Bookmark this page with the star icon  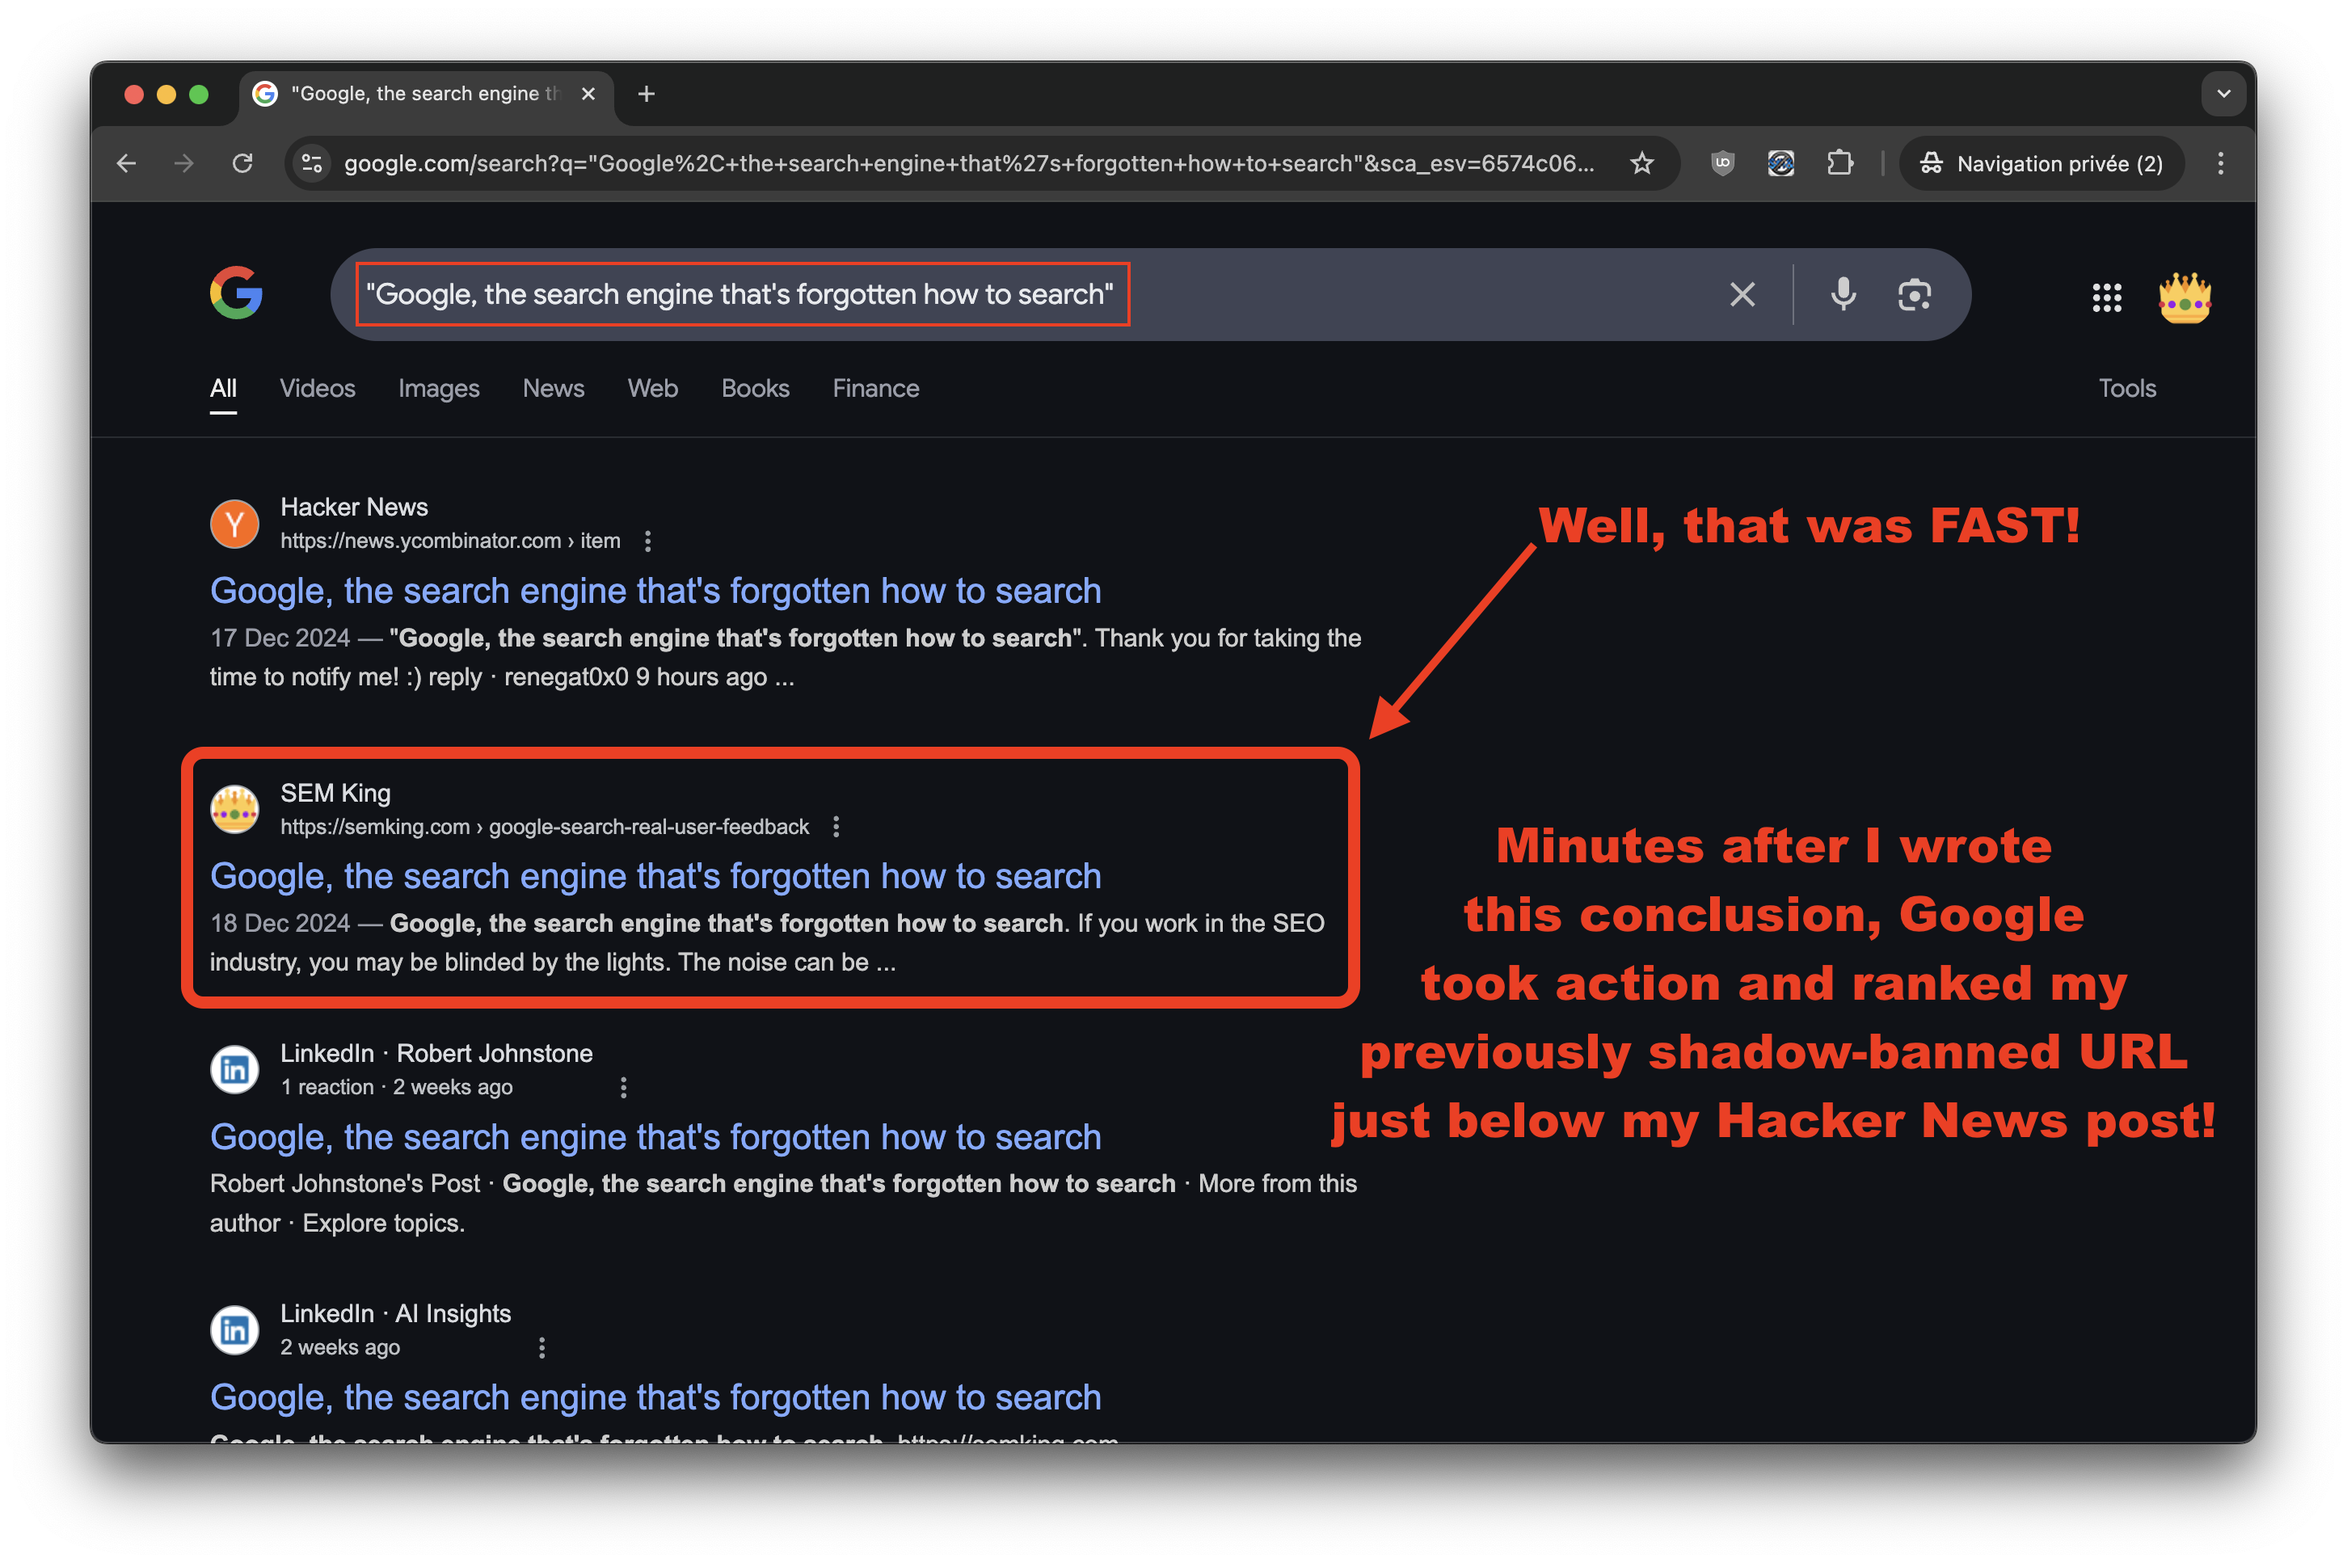pyautogui.click(x=1641, y=163)
